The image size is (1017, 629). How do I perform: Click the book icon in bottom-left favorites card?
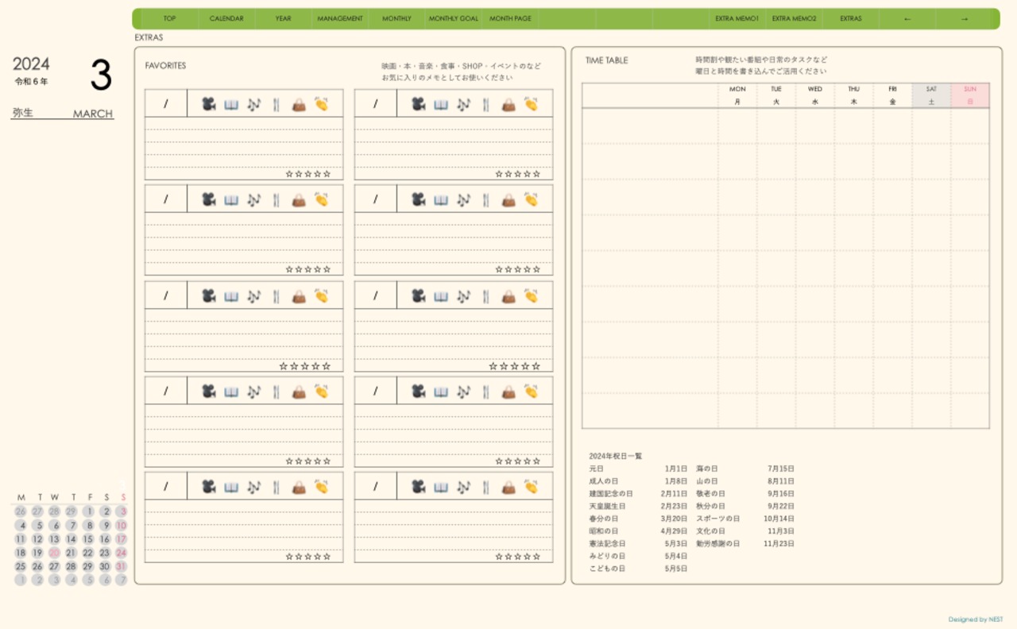point(231,486)
